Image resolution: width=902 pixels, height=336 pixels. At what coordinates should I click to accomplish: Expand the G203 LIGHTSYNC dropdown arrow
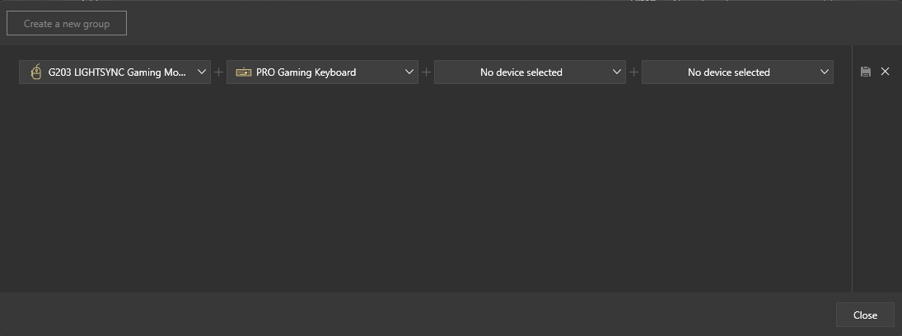(x=202, y=72)
